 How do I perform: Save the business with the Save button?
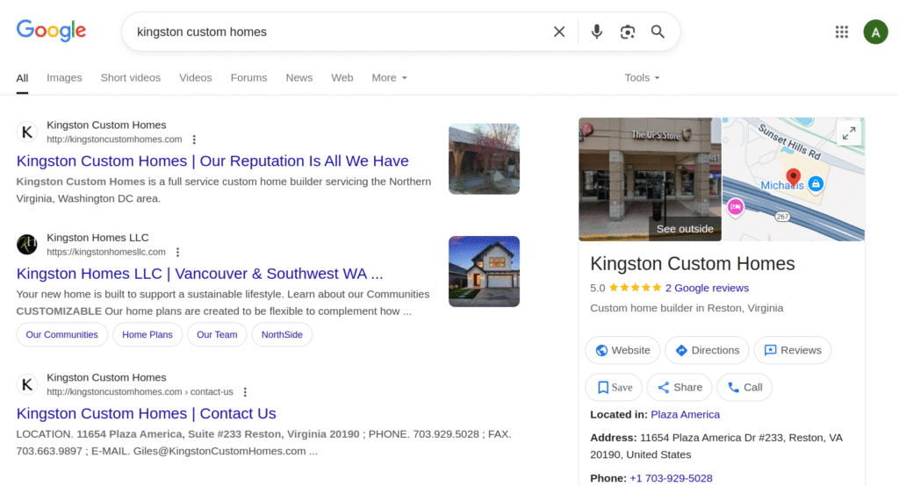[x=614, y=388]
